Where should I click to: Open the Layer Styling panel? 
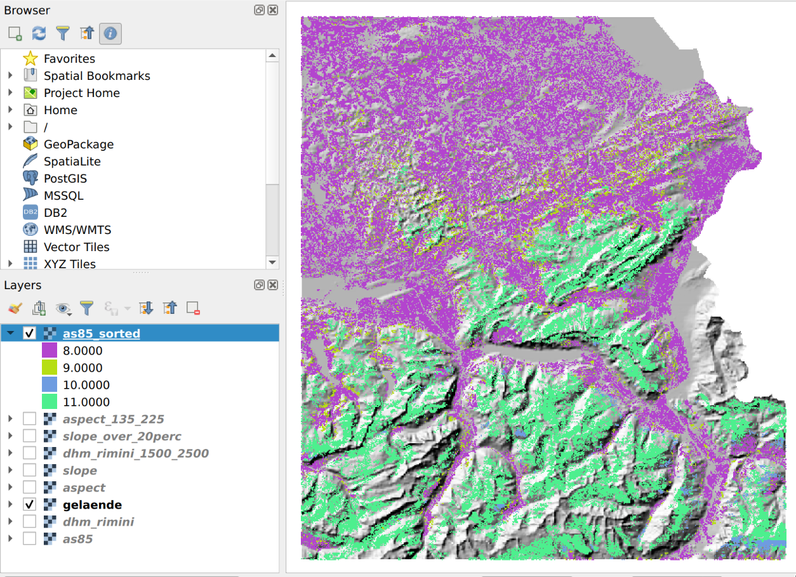click(x=15, y=309)
